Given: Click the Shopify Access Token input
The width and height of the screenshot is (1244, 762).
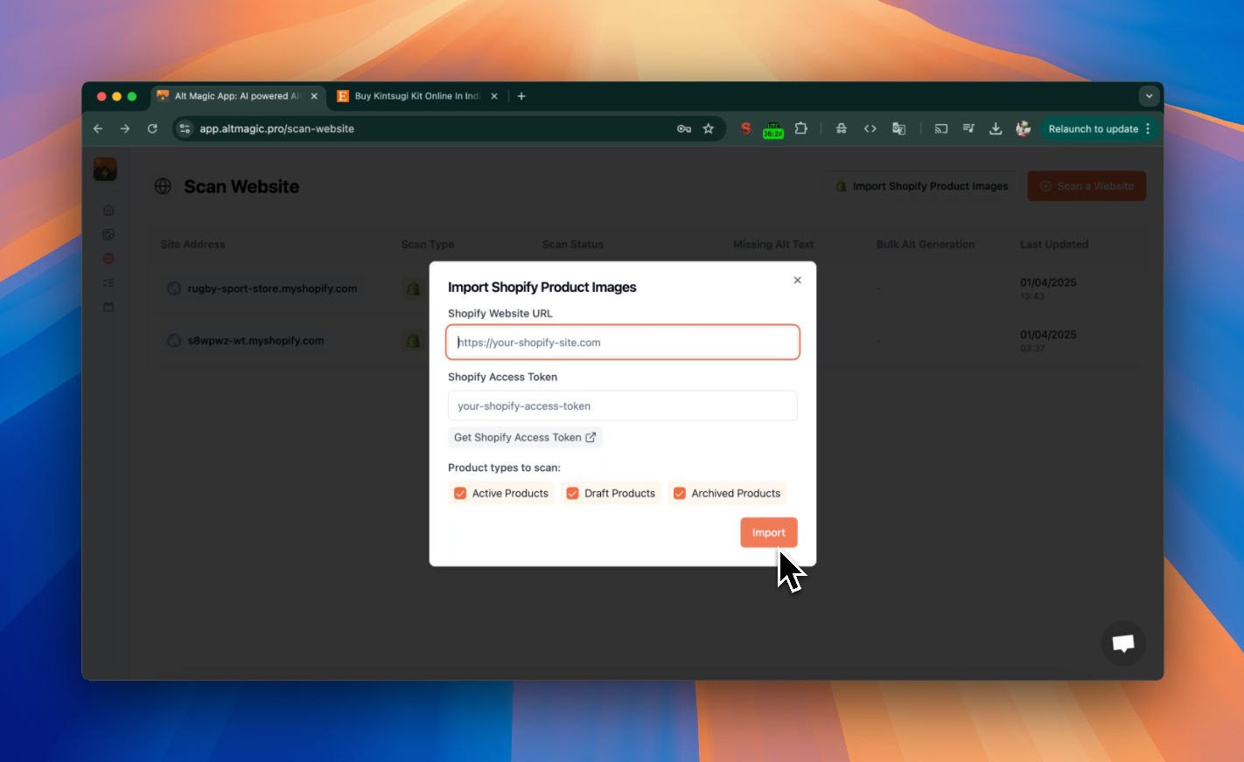Looking at the screenshot, I should coord(622,406).
